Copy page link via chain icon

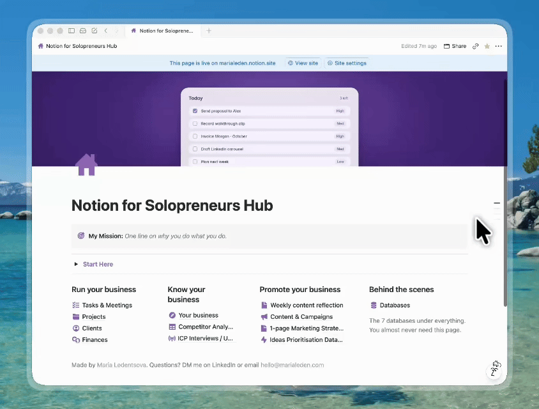[475, 46]
